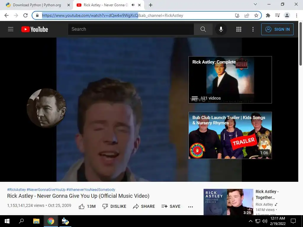Bookmark this tab with star icon
Viewport: 303px width, 227px height.
pyautogui.click(x=256, y=15)
